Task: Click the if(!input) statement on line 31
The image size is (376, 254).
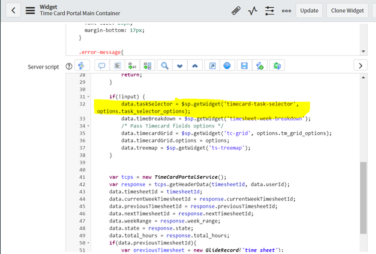Action: click(x=127, y=97)
